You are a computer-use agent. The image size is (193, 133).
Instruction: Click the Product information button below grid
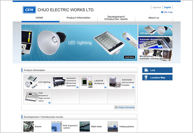(125, 107)
